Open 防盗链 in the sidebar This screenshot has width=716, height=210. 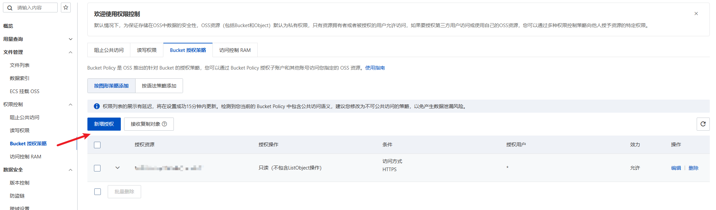(17, 196)
